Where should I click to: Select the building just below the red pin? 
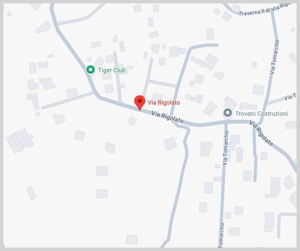(x=132, y=121)
